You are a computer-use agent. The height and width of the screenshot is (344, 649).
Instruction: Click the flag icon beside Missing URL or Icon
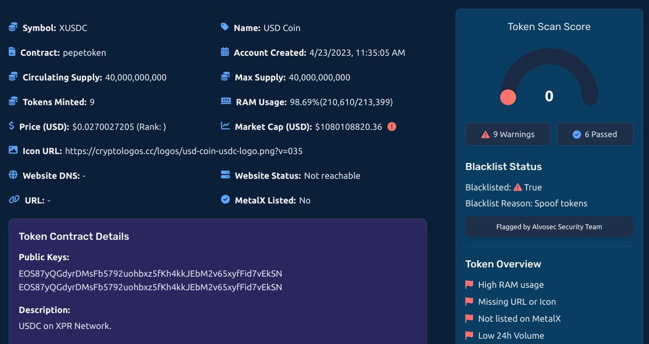click(x=469, y=301)
